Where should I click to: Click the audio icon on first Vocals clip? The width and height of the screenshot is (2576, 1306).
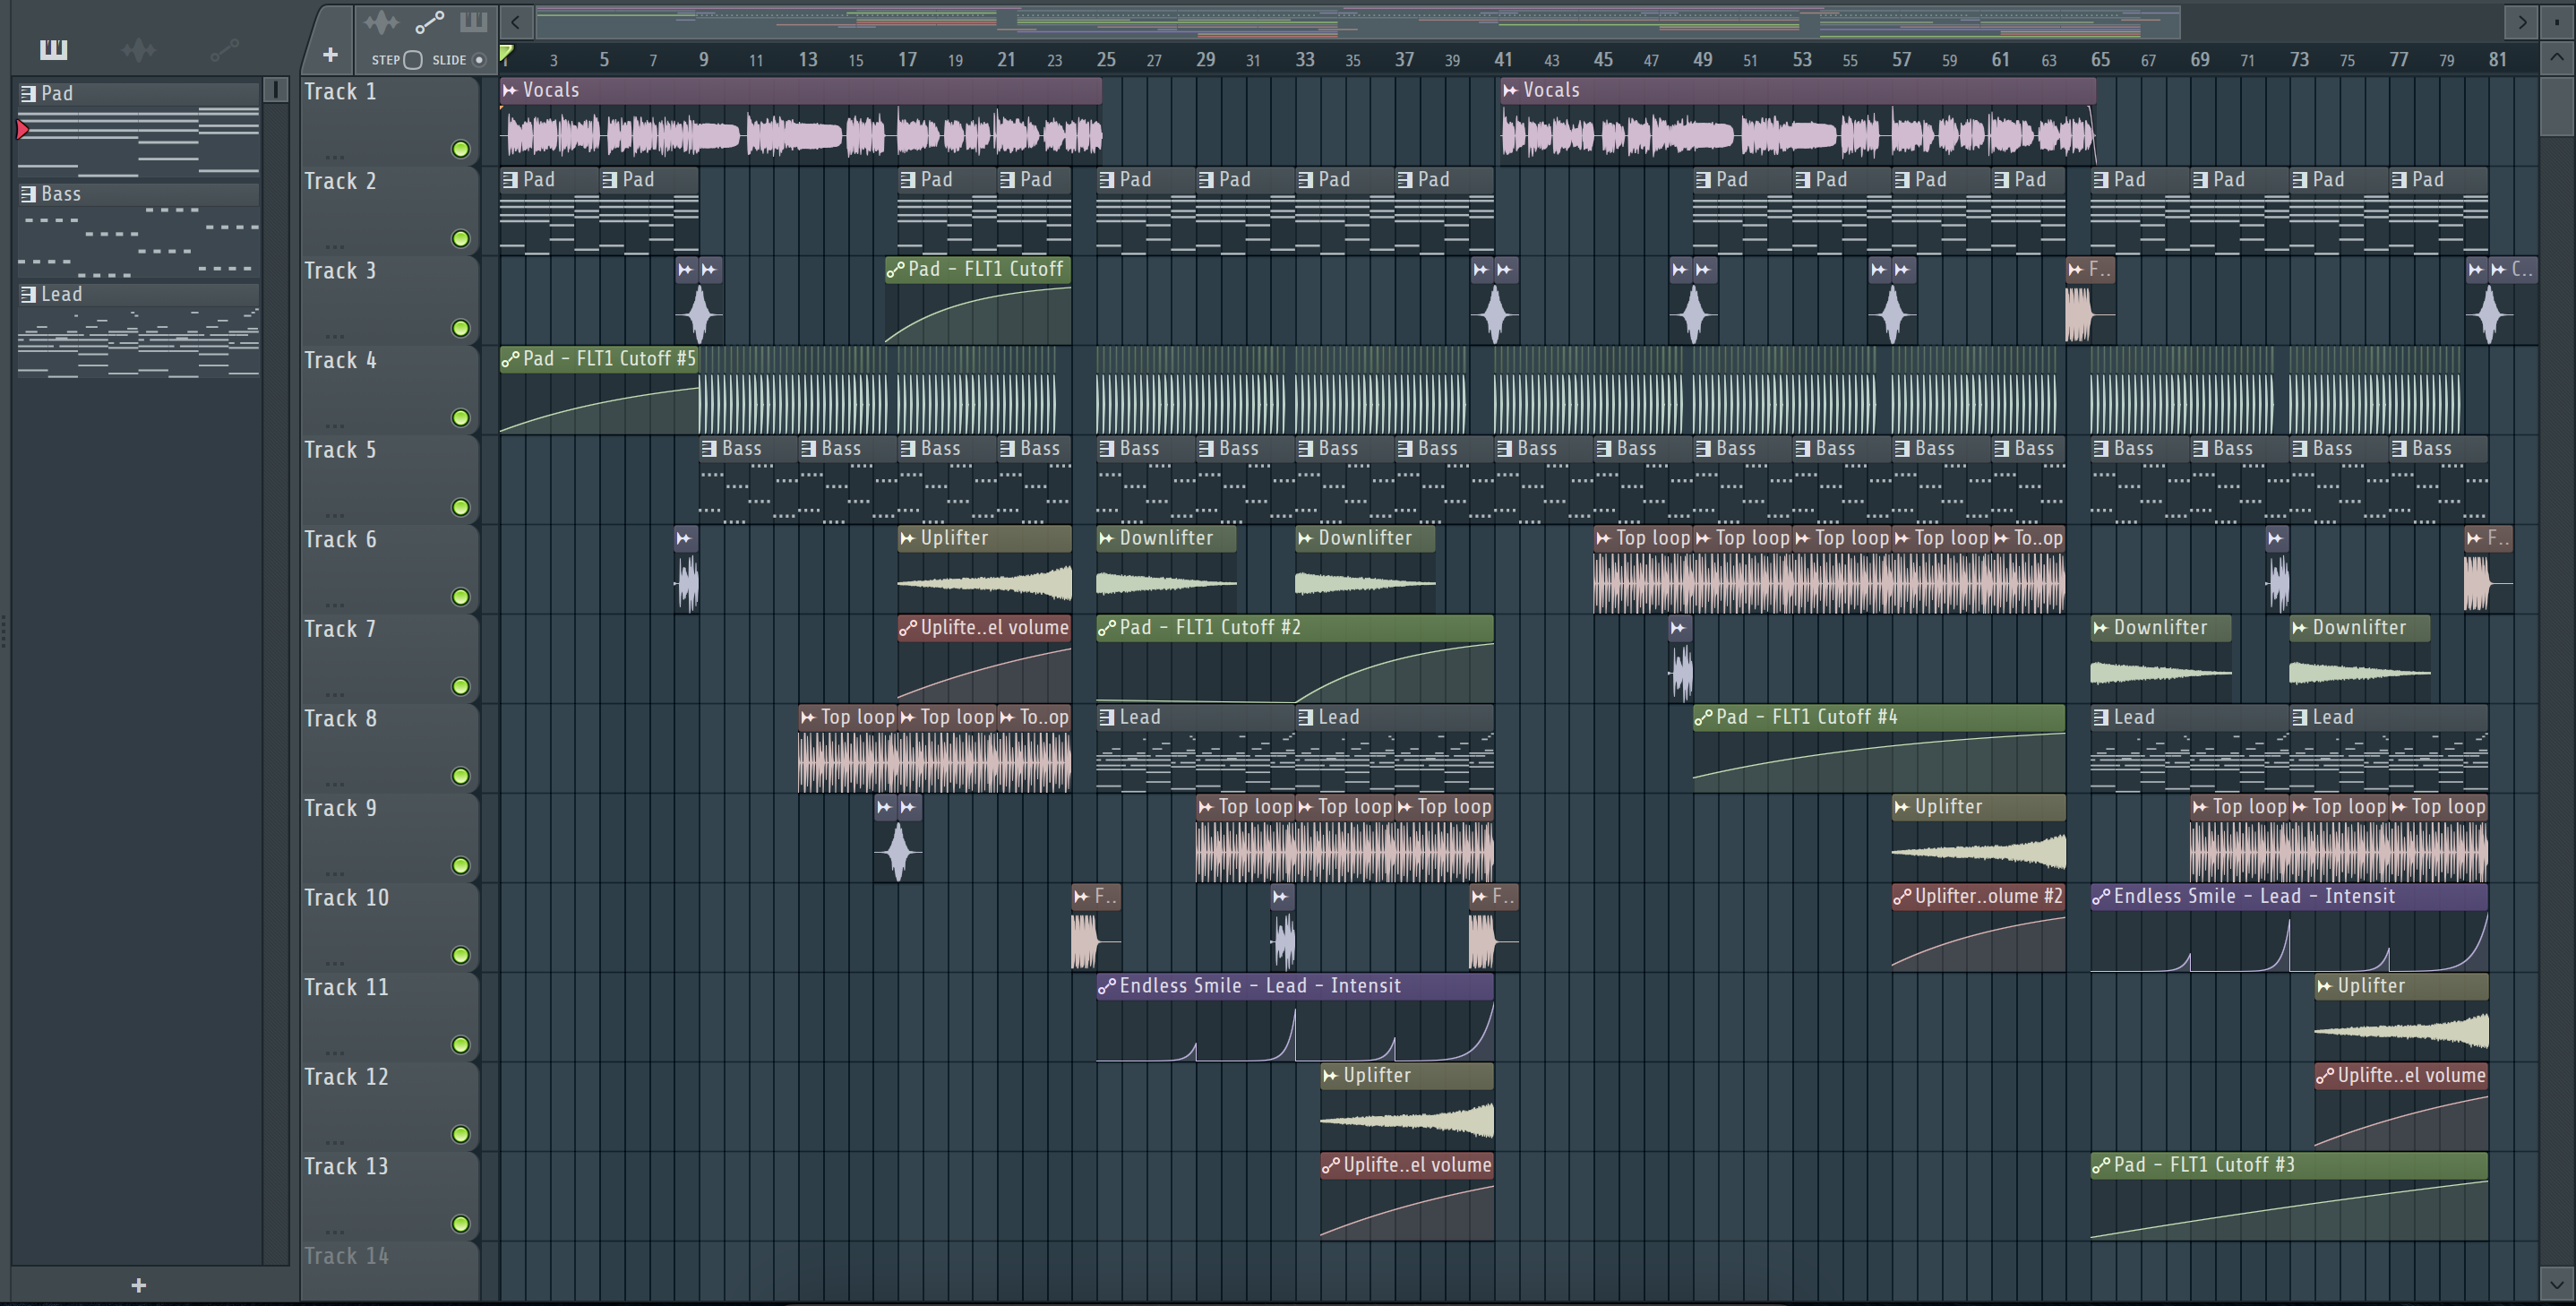click(510, 90)
